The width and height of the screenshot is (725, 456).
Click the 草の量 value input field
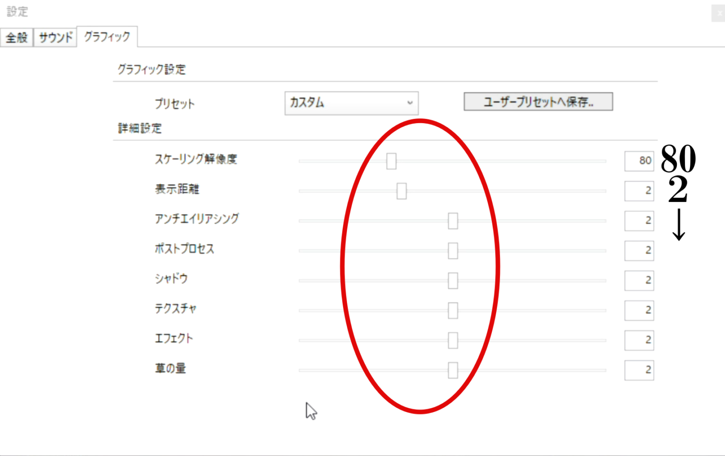639,370
